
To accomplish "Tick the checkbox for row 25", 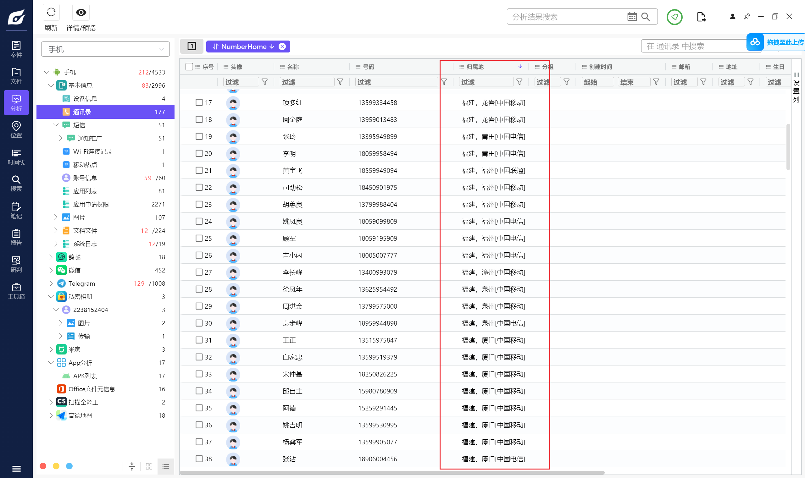I will click(199, 238).
